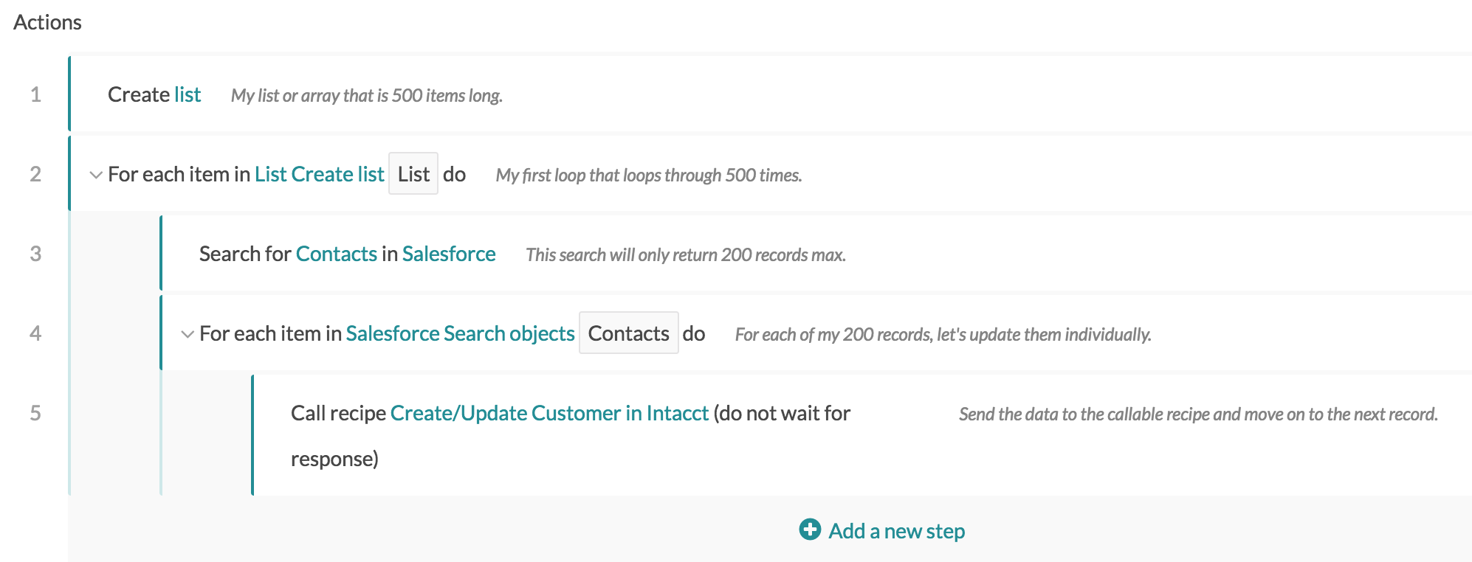Open the Salesforce Search objects link
This screenshot has width=1472, height=562.
click(460, 333)
